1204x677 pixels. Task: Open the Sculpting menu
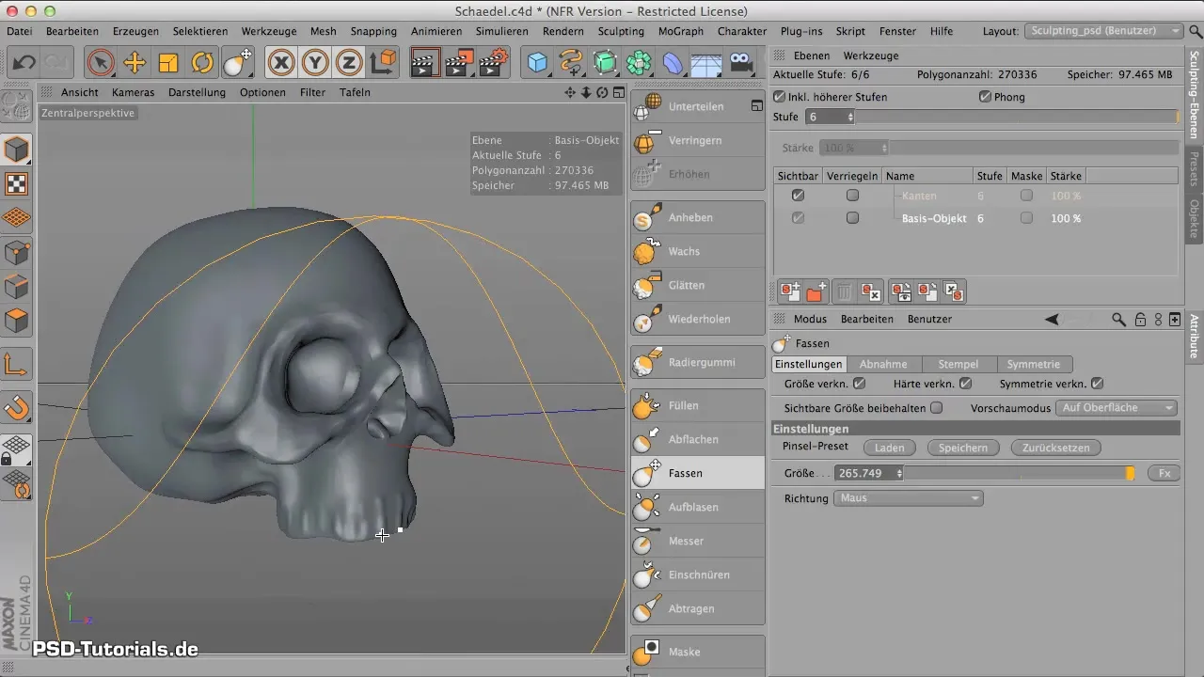(x=621, y=31)
